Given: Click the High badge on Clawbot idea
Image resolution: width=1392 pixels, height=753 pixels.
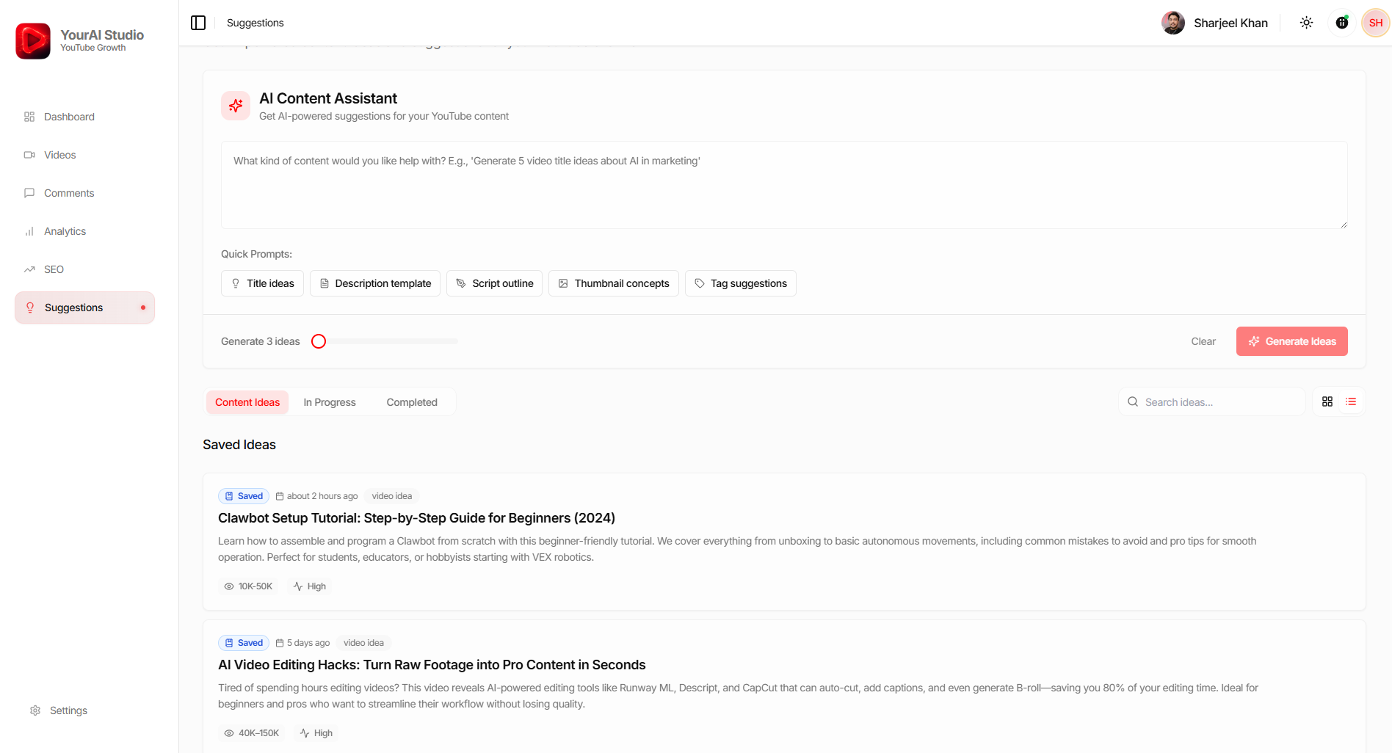Looking at the screenshot, I should click(x=310, y=586).
